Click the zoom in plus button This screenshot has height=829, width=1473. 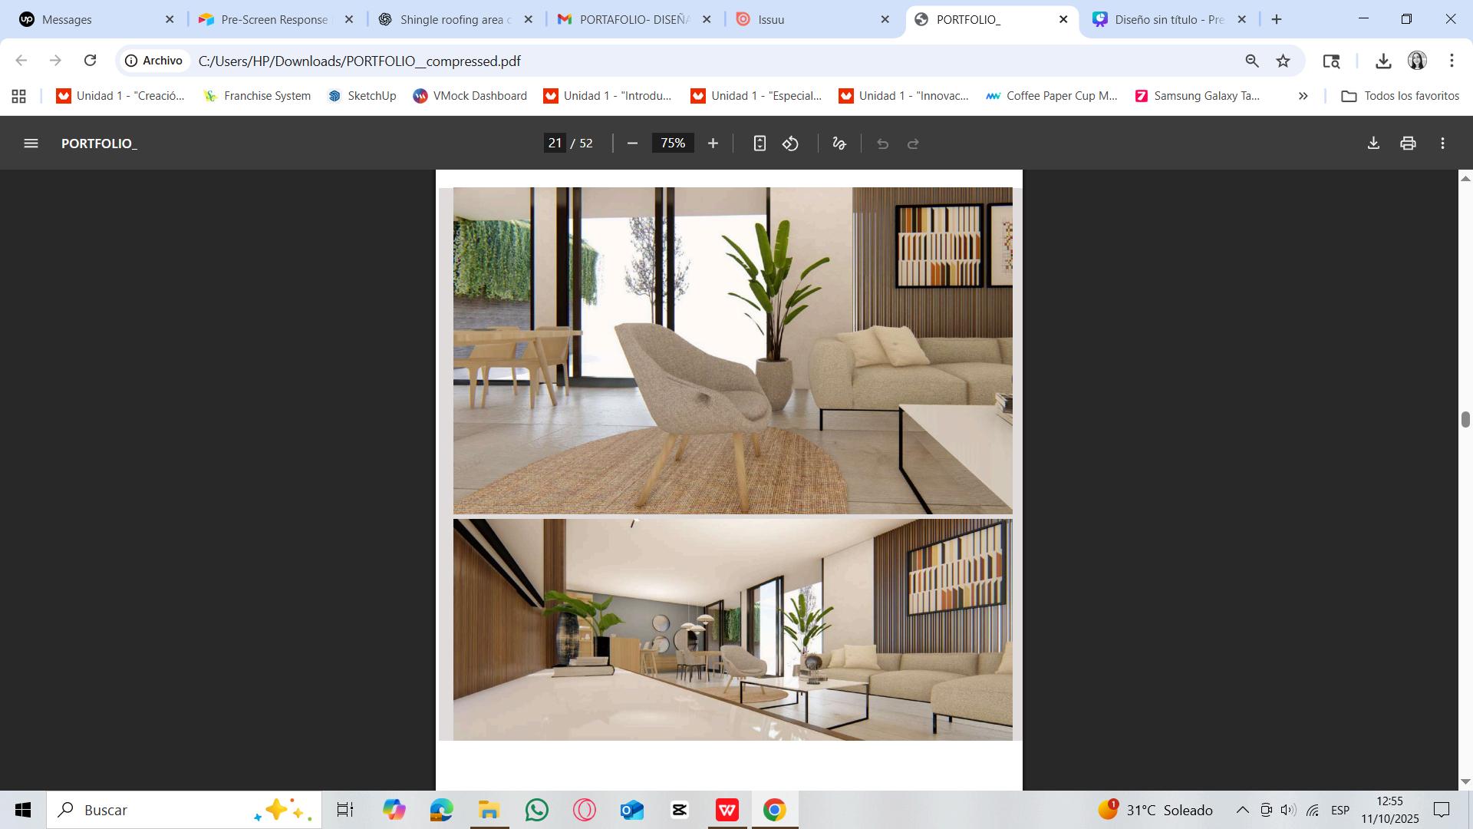pos(713,144)
